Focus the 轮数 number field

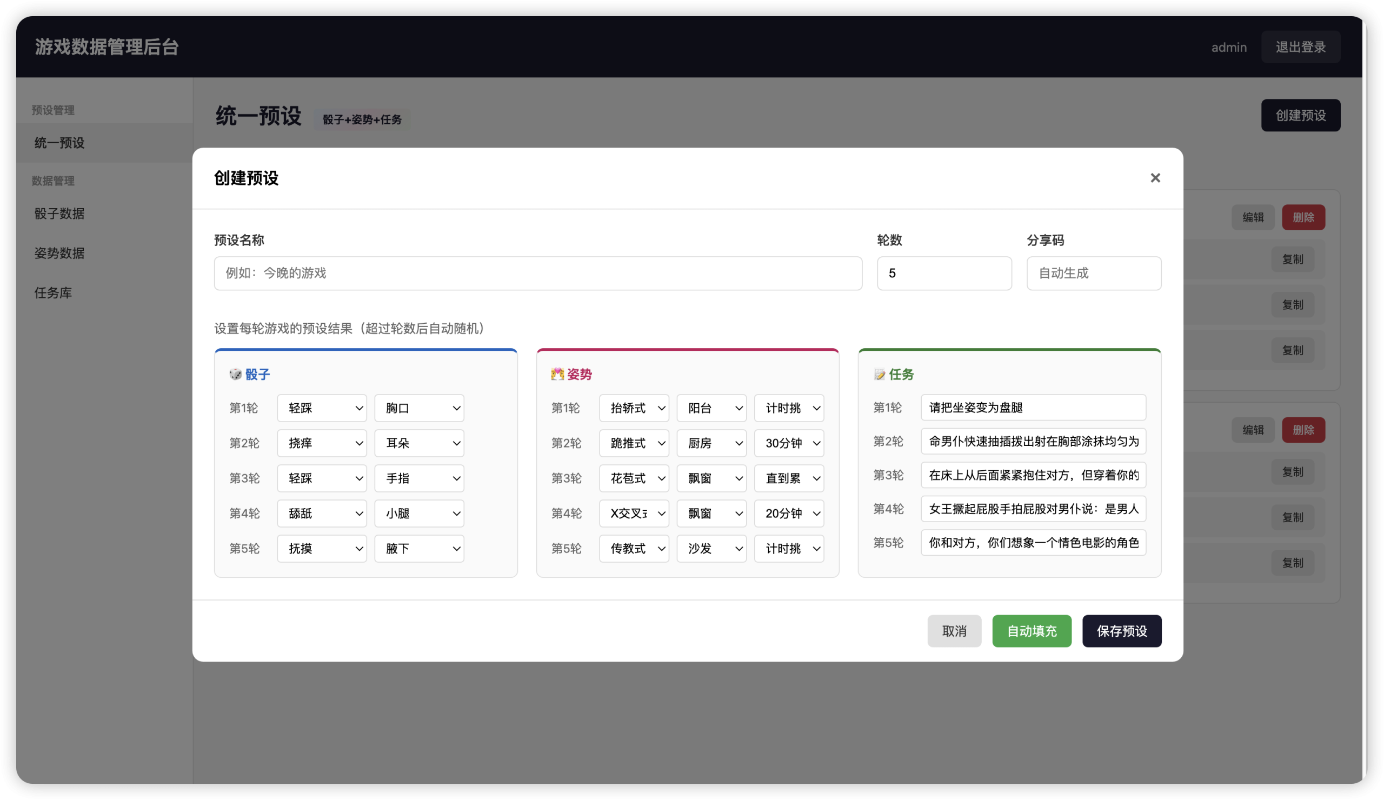point(943,273)
